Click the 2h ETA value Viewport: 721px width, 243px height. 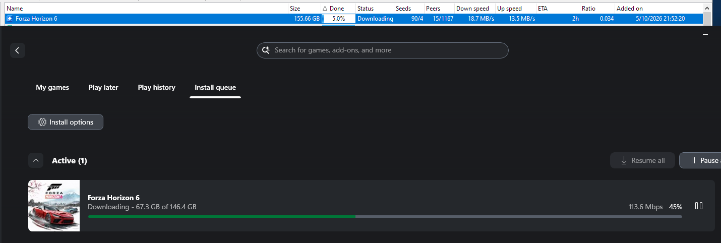[575, 19]
